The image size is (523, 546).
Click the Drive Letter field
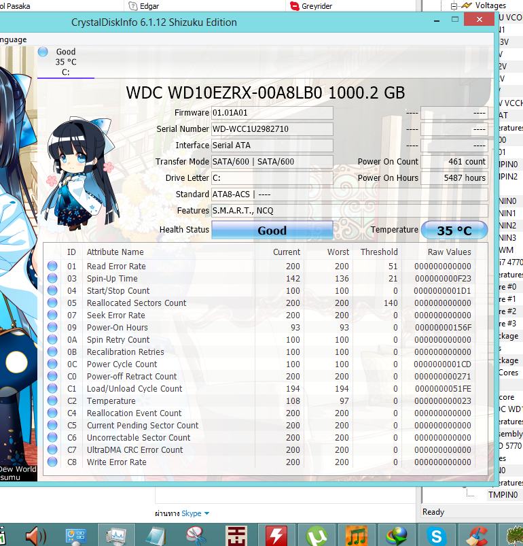pos(272,178)
